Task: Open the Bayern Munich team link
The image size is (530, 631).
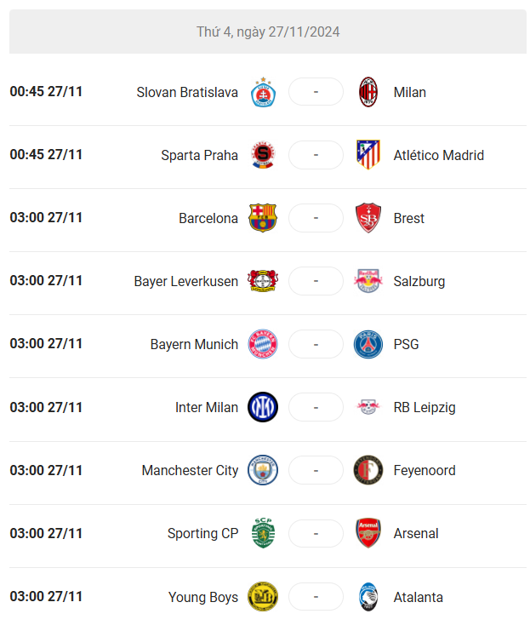Action: (x=194, y=345)
